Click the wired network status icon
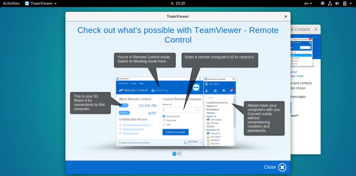This screenshot has height=176, width=356. (x=330, y=3)
